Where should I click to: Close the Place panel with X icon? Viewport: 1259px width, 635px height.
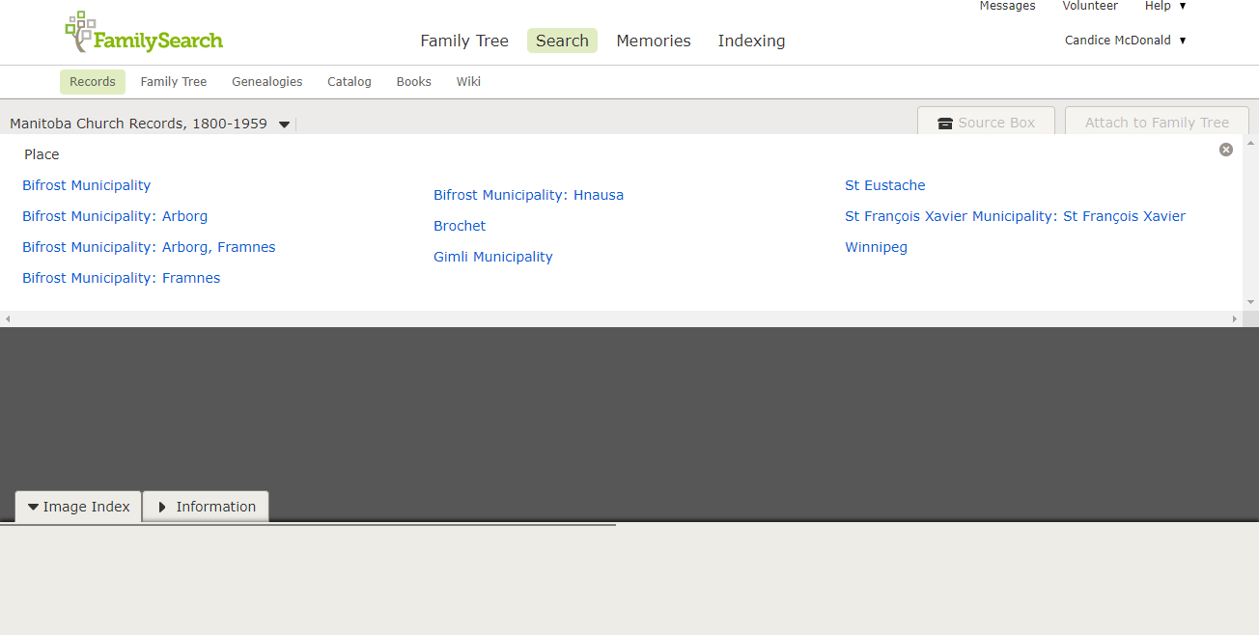point(1225,150)
